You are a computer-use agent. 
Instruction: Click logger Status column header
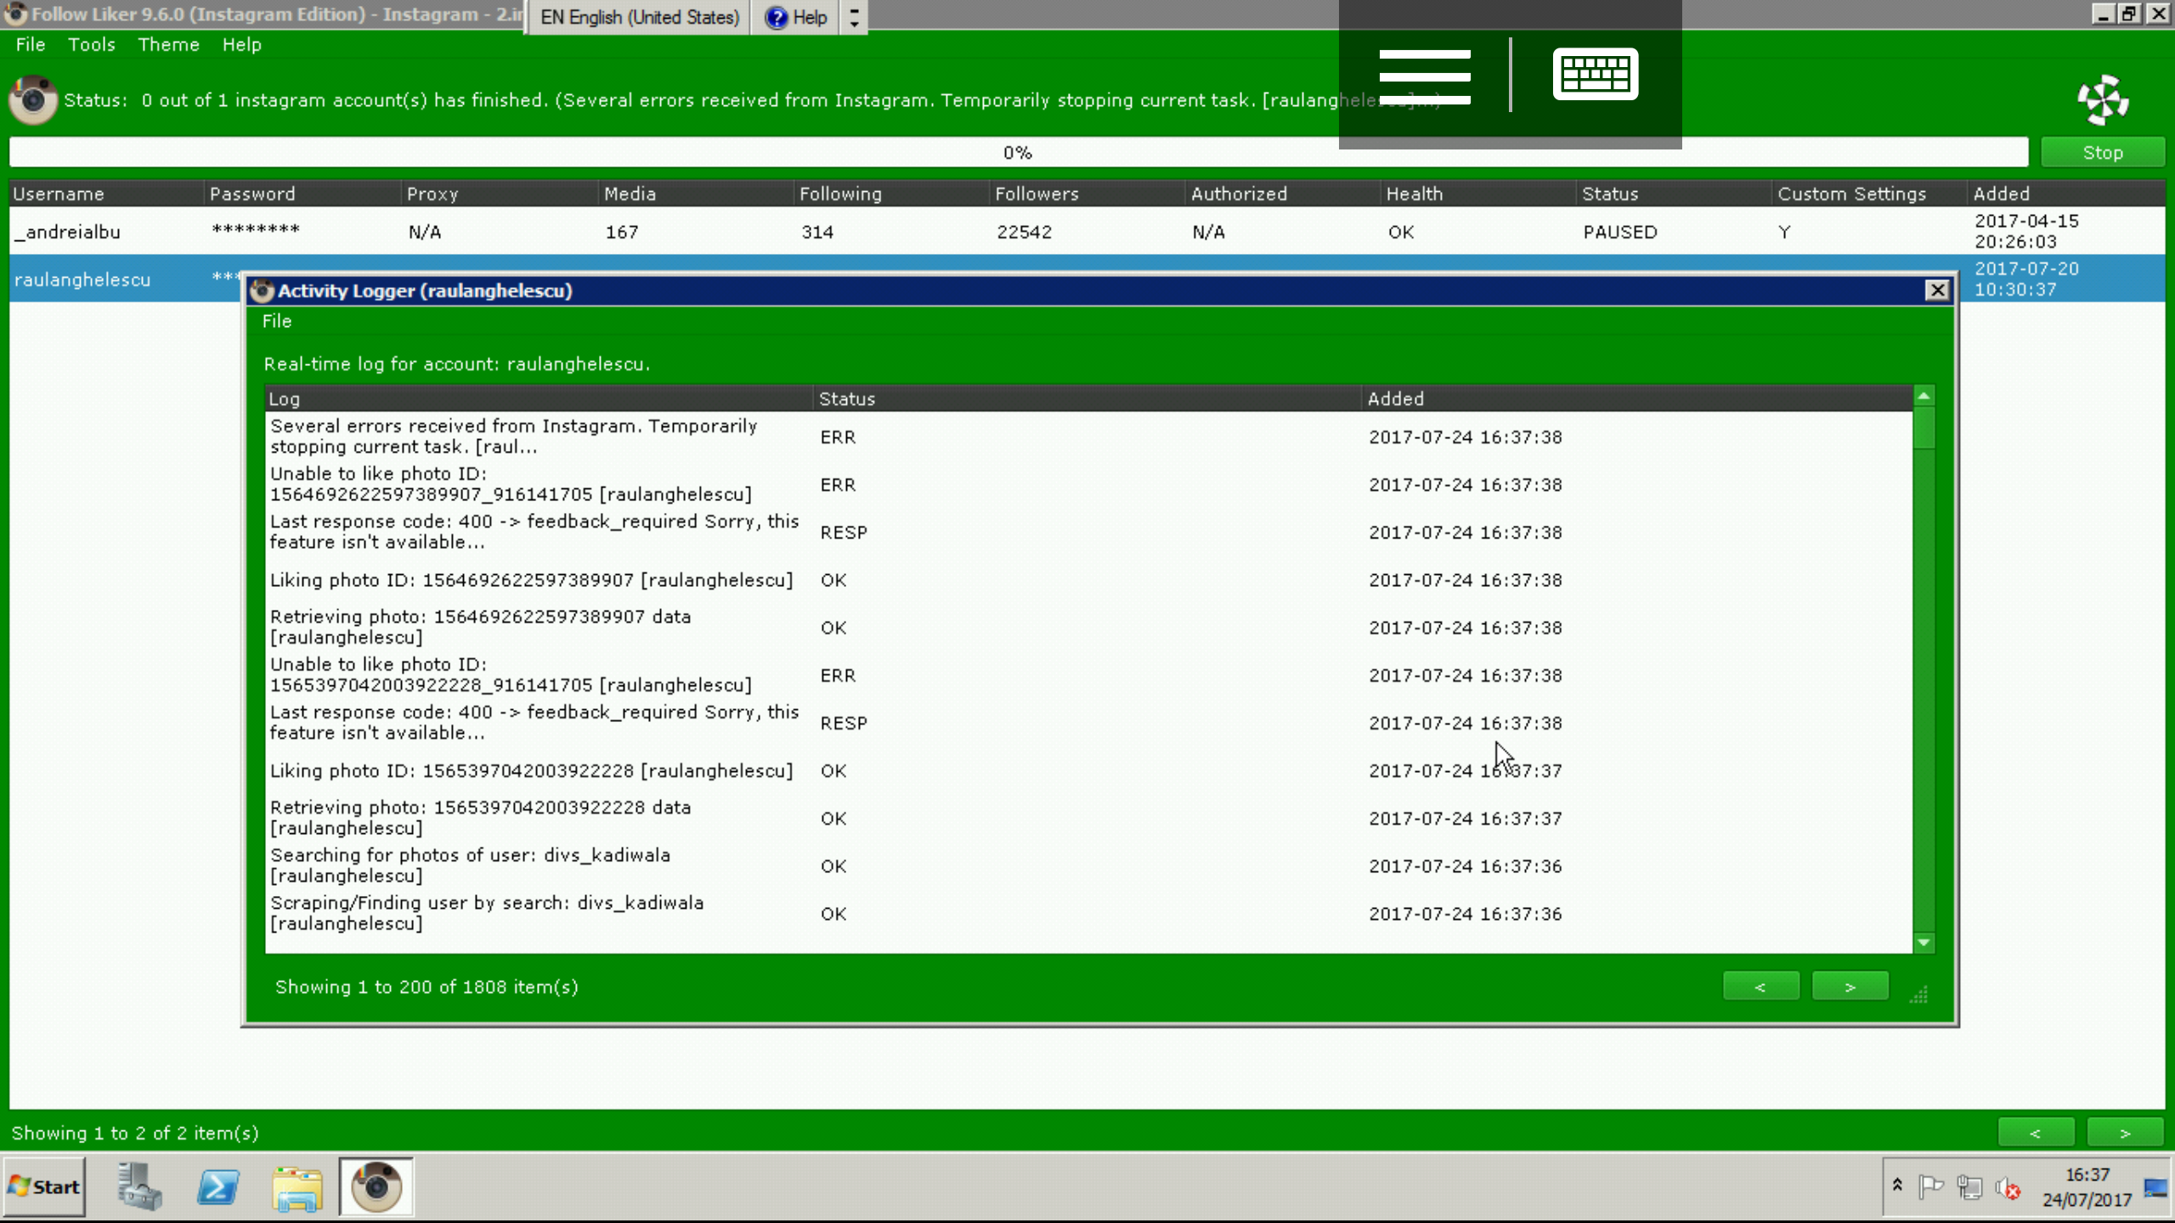pos(1087,398)
